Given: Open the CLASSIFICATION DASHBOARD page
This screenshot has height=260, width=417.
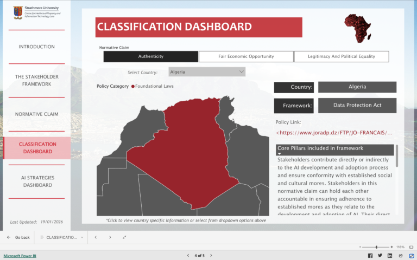Looking at the screenshot, I should (37, 148).
